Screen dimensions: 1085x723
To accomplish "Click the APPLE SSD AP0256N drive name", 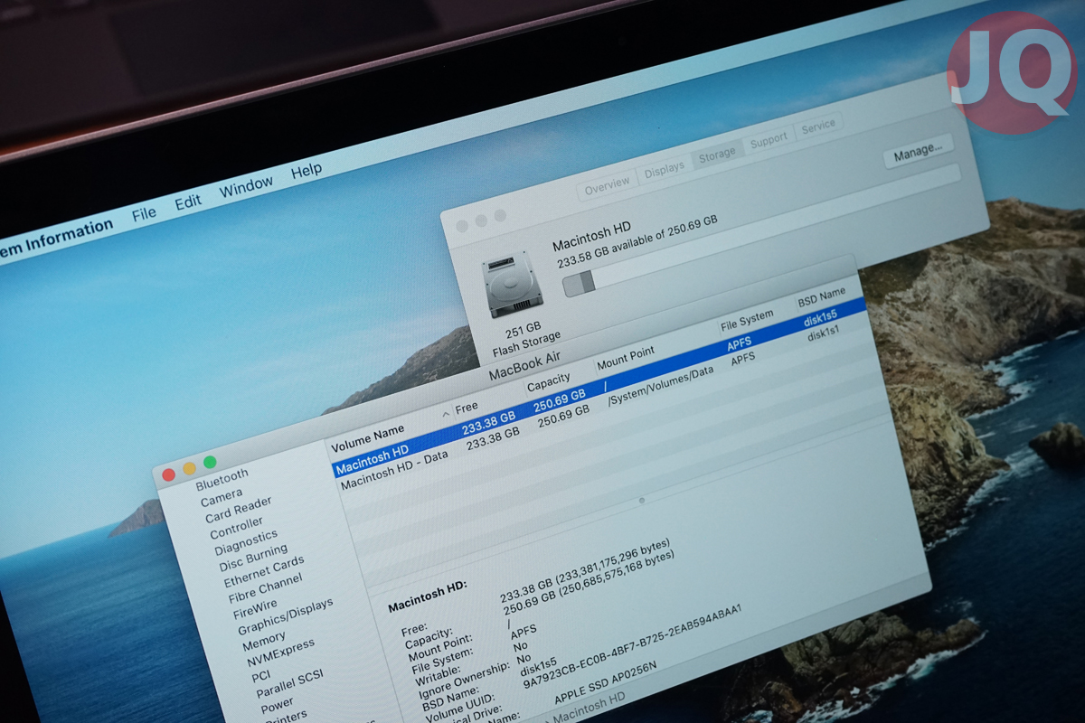I will 606,681.
